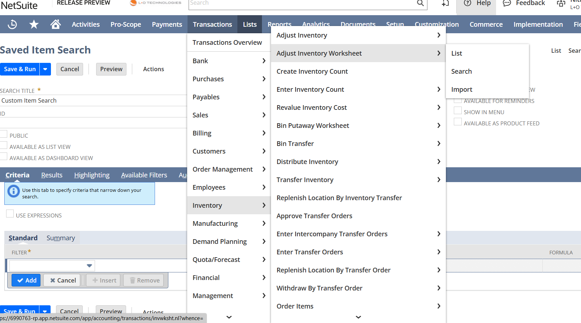Click the Recent Records clock icon
Image resolution: width=581 pixels, height=323 pixels.
click(12, 25)
